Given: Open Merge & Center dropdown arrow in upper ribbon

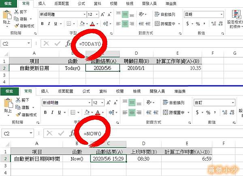Looking at the screenshot, I should (x=179, y=24).
